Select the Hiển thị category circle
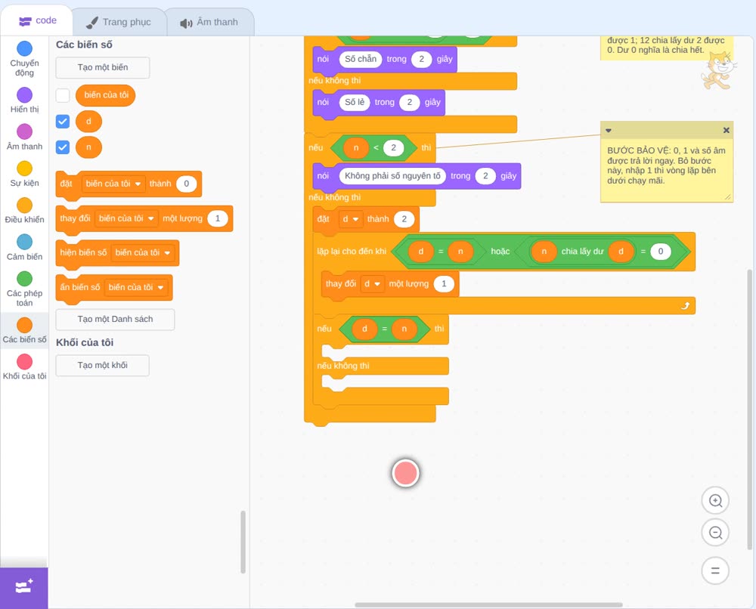This screenshot has width=756, height=609. click(25, 95)
